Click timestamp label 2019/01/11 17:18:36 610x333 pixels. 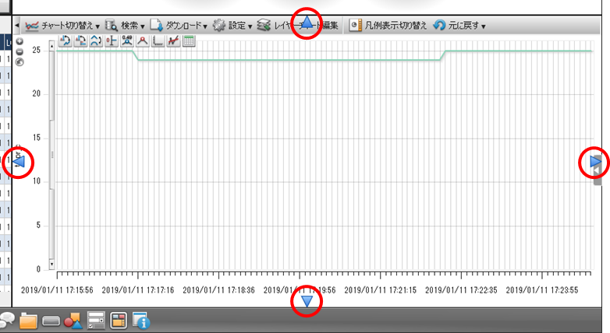click(x=218, y=290)
